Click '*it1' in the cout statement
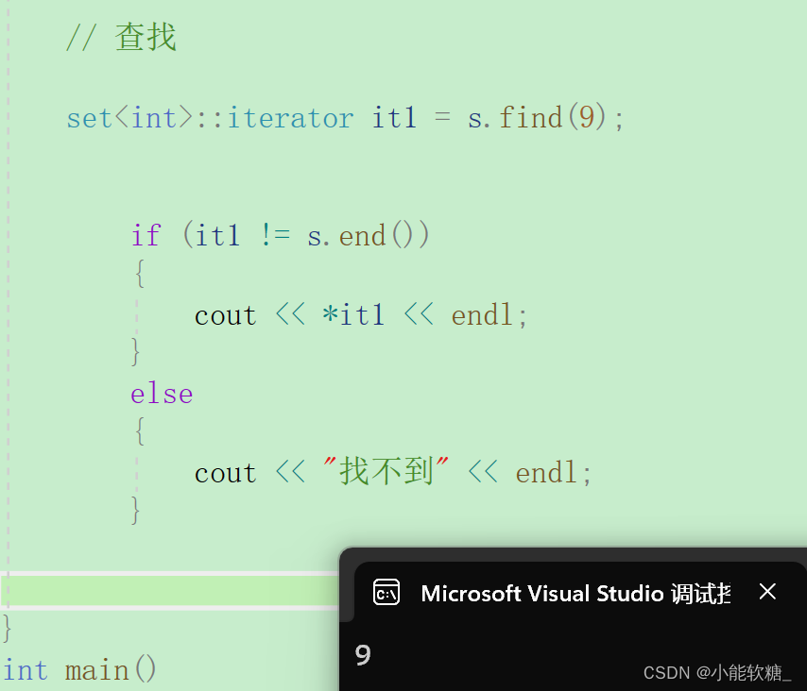Viewport: 807px width, 691px height. tap(353, 314)
